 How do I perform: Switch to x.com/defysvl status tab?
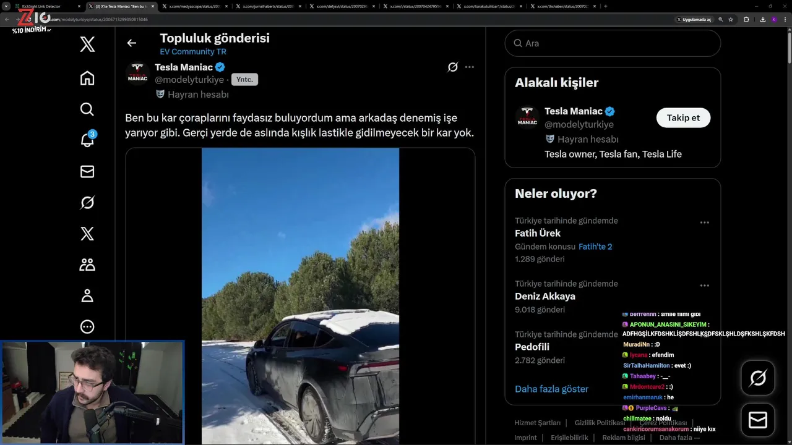click(x=340, y=6)
